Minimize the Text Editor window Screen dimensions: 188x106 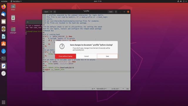tap(120, 12)
